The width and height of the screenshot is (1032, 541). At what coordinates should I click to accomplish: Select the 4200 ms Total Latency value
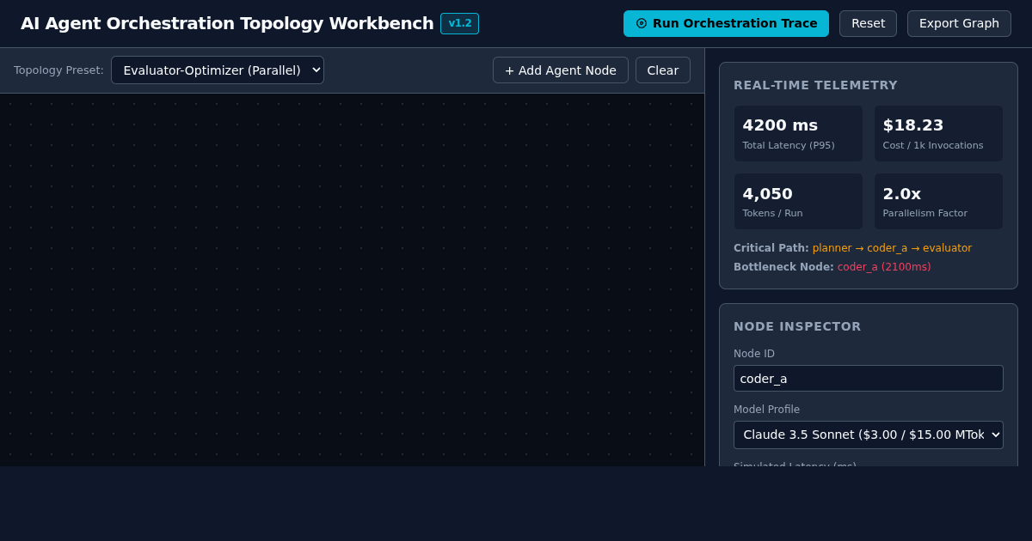click(x=780, y=125)
